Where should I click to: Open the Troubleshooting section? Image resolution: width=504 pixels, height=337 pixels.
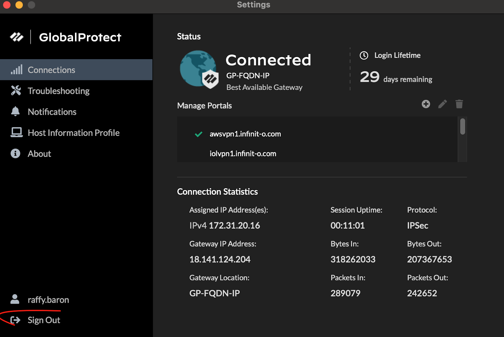(x=76, y=91)
